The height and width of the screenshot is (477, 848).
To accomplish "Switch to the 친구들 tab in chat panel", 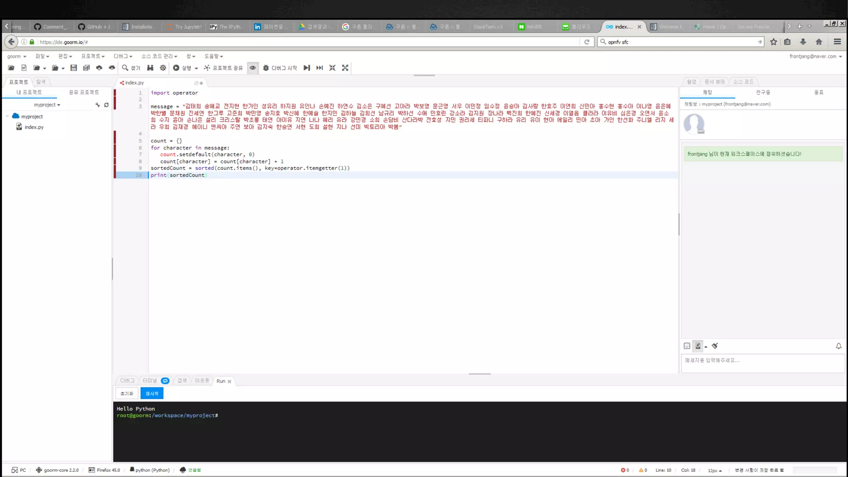I will 763,92.
